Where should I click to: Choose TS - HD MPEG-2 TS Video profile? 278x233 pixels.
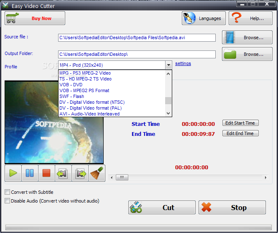112,79
